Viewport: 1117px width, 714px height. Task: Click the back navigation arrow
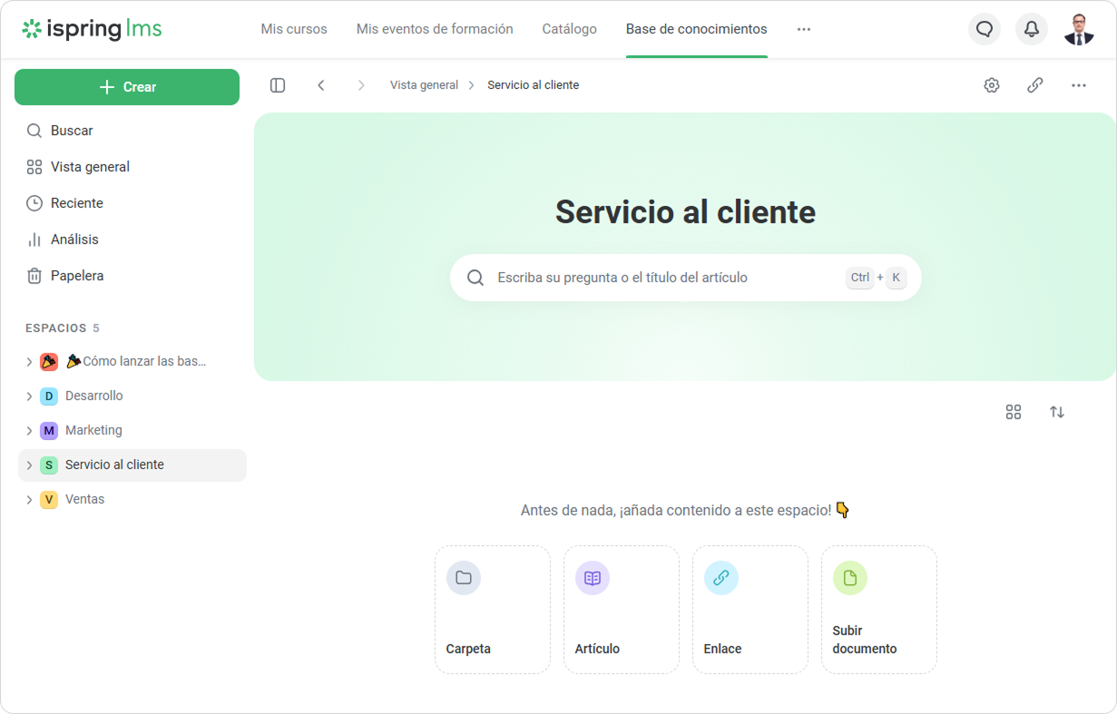pos(321,85)
